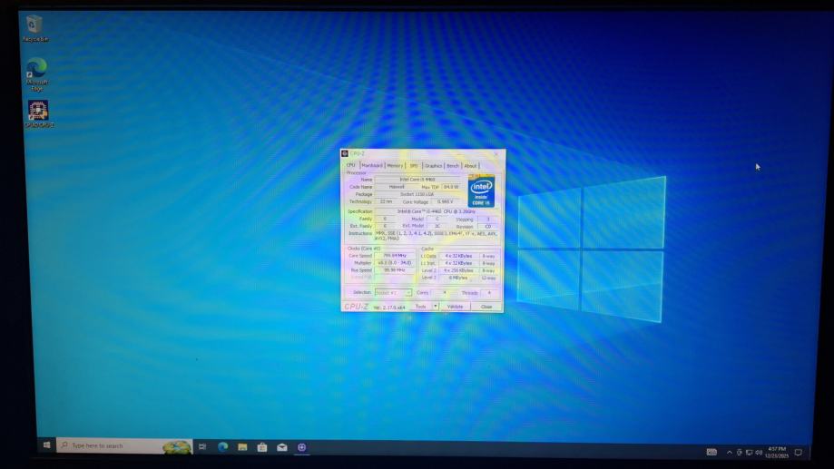Click the network tray icon
This screenshot has width=834, height=469.
coord(749,453)
